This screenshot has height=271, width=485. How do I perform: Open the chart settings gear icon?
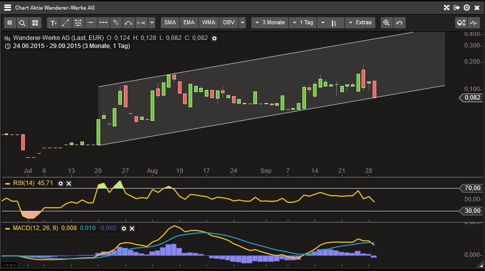click(10, 23)
